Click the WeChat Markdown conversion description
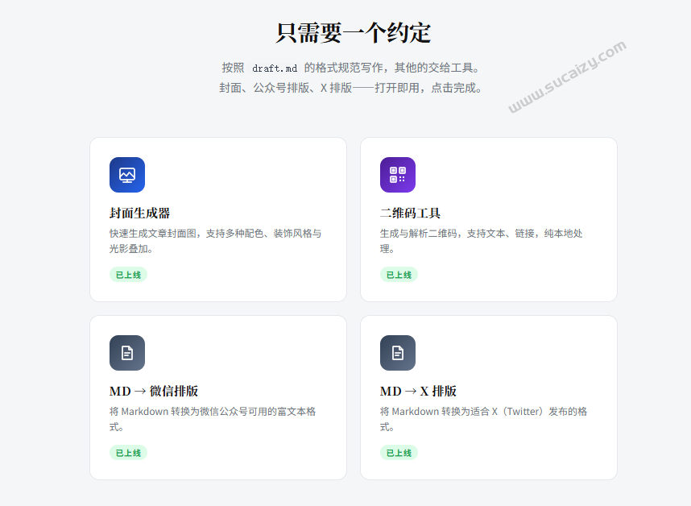 point(213,419)
